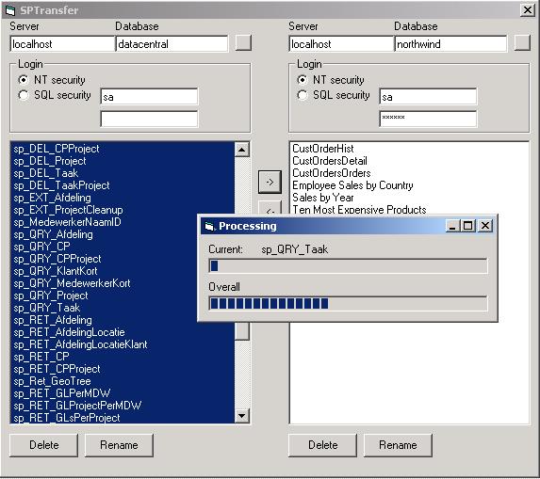Click the source database datacentral field

click(172, 43)
